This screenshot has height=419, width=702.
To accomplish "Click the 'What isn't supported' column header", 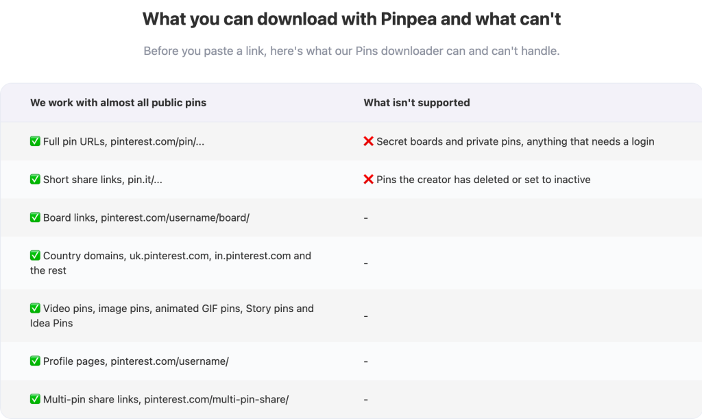I will pos(416,102).
